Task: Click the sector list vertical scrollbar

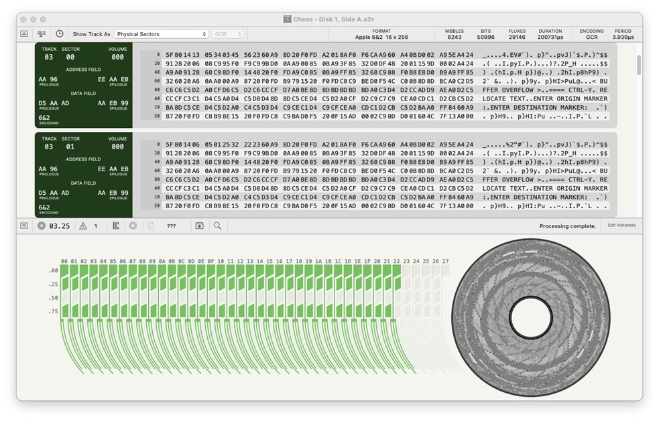Action: pyautogui.click(x=639, y=65)
